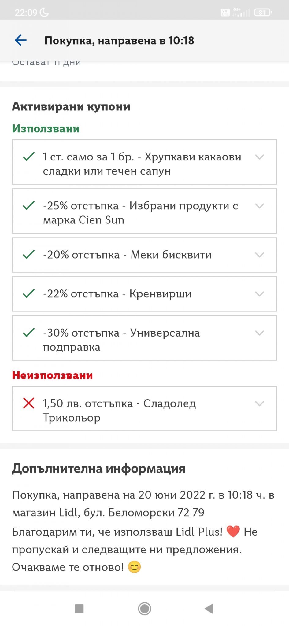Viewport: 289px width, 626px height.
Task: Tap the checkmark on какаови сладки coupon
Action: (x=29, y=157)
